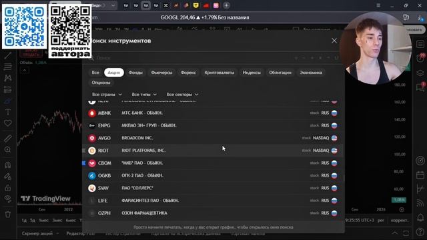Screen dimensions: 427x240
Task: Open the 'Скринер акций' dropdown arrow
Action: [x=57, y=233]
